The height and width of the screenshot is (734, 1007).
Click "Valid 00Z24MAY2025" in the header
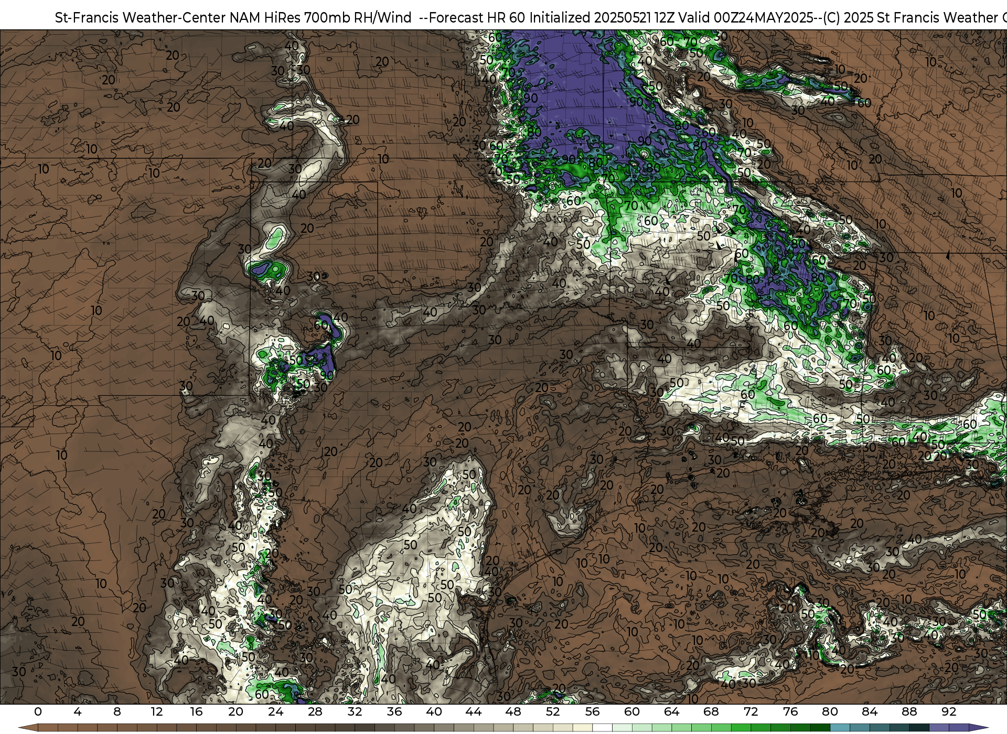click(747, 18)
